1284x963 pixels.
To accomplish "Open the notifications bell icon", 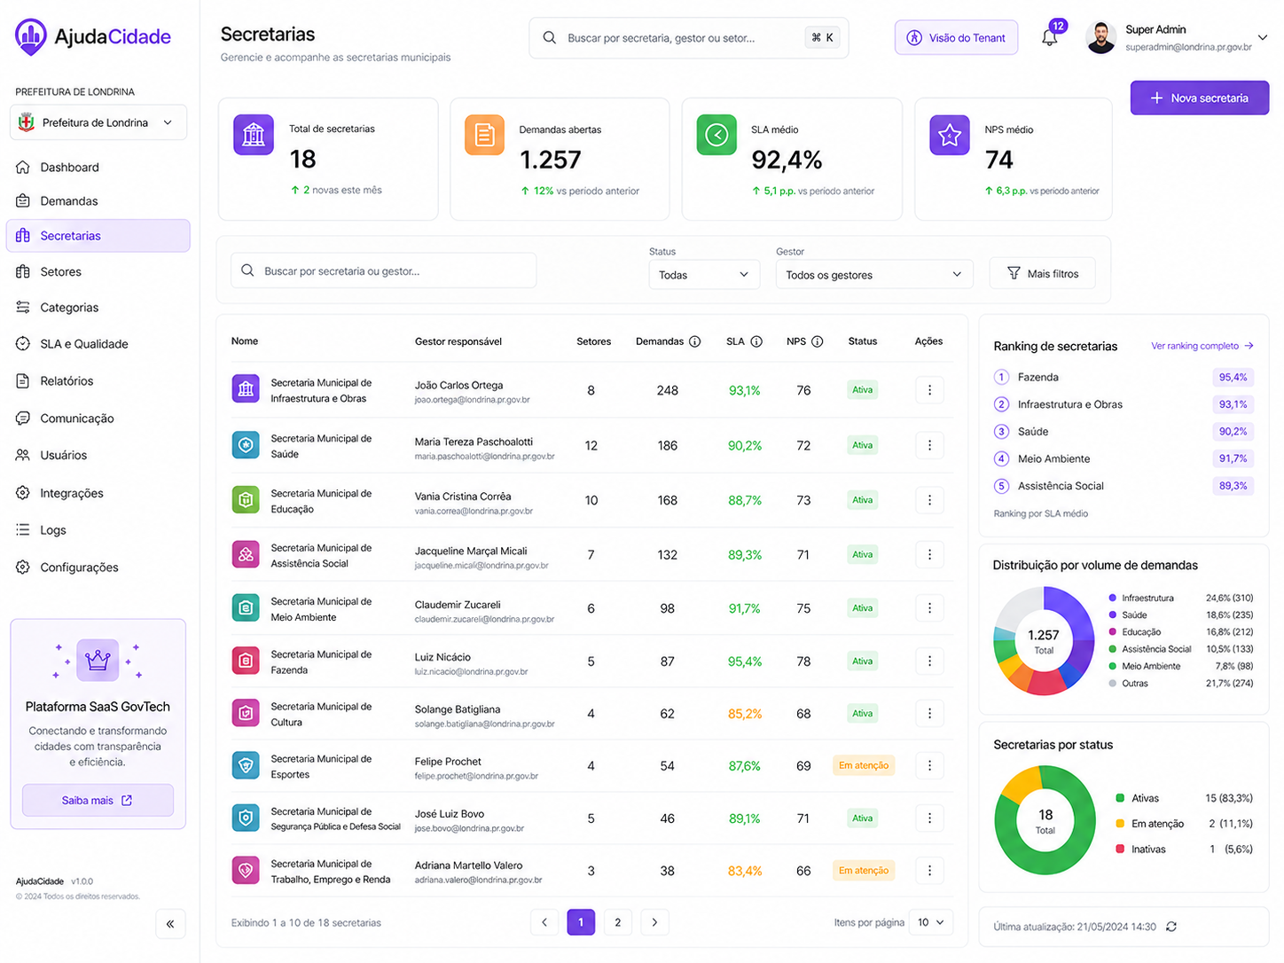I will 1050,37.
